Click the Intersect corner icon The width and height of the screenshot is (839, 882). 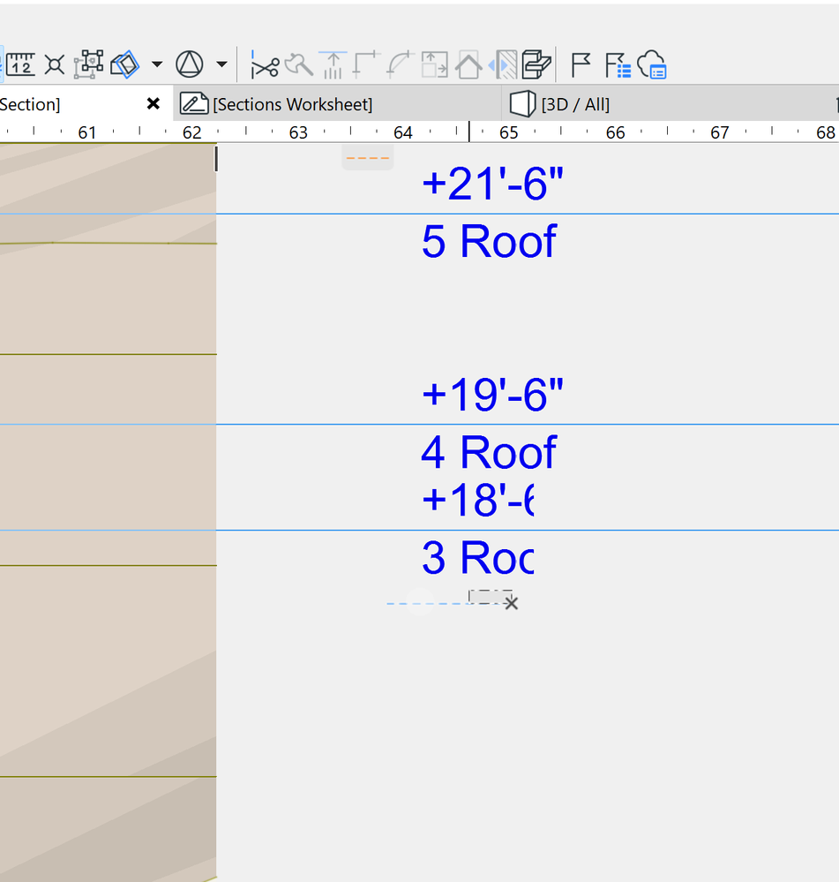coord(366,64)
